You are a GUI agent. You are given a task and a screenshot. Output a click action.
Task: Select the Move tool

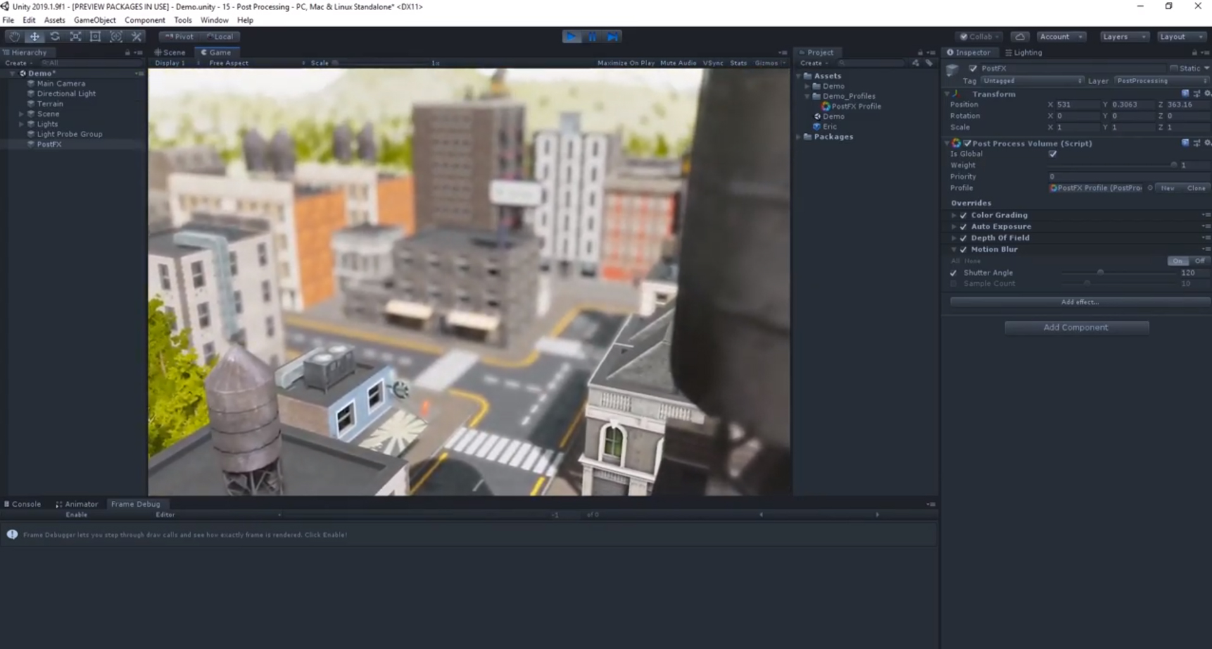(x=35, y=37)
